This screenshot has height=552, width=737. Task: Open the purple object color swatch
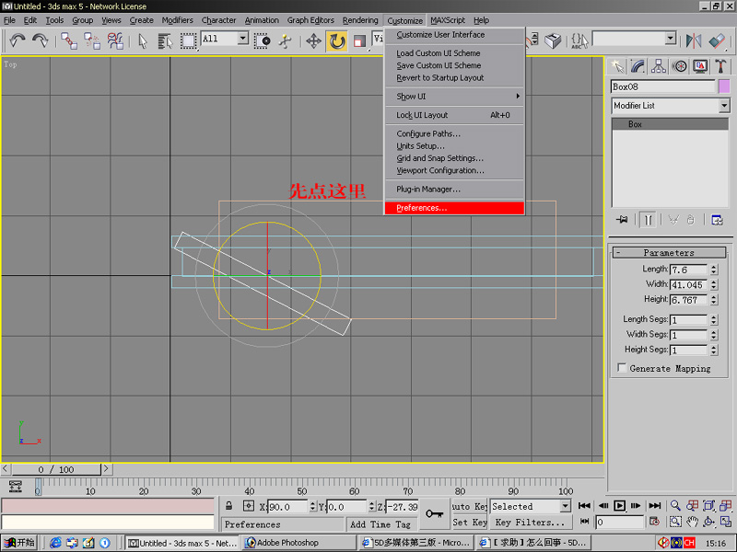point(724,86)
